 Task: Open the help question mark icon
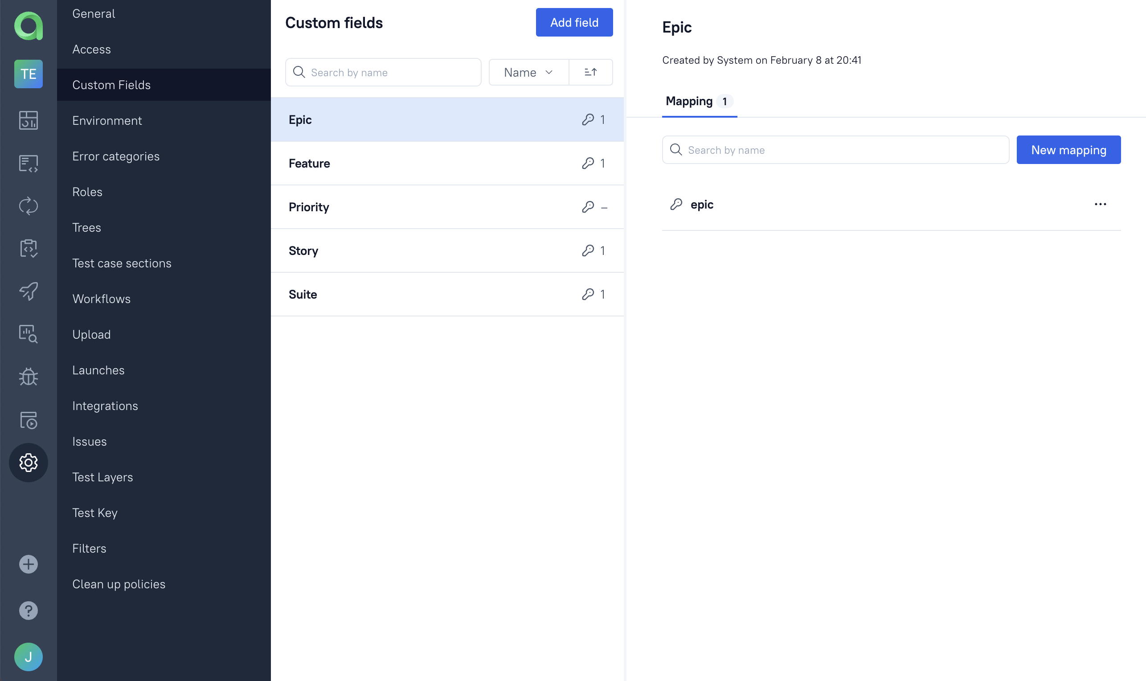pyautogui.click(x=29, y=610)
